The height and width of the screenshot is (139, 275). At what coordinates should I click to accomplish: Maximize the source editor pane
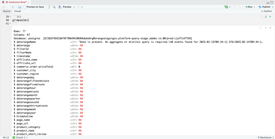(272, 3)
